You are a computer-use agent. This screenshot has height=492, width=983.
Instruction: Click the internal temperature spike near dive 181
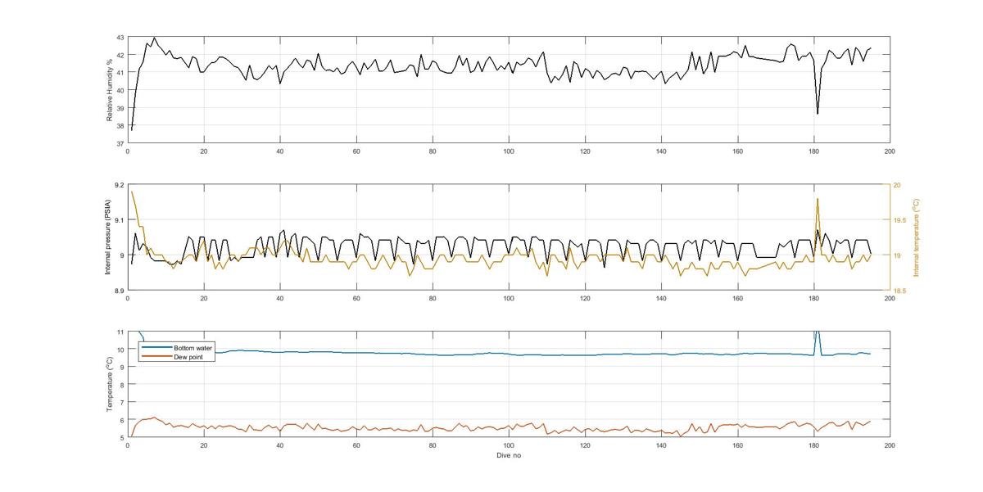pos(818,199)
